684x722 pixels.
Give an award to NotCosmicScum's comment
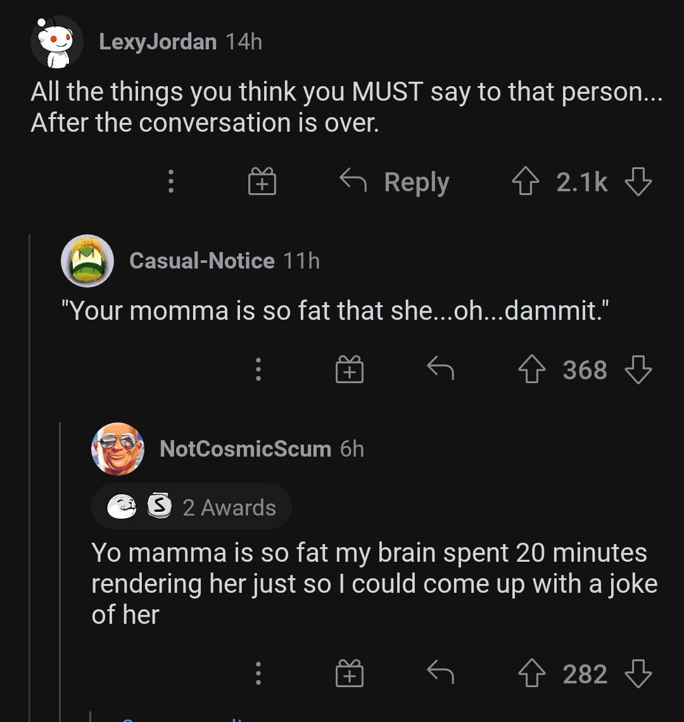point(350,674)
